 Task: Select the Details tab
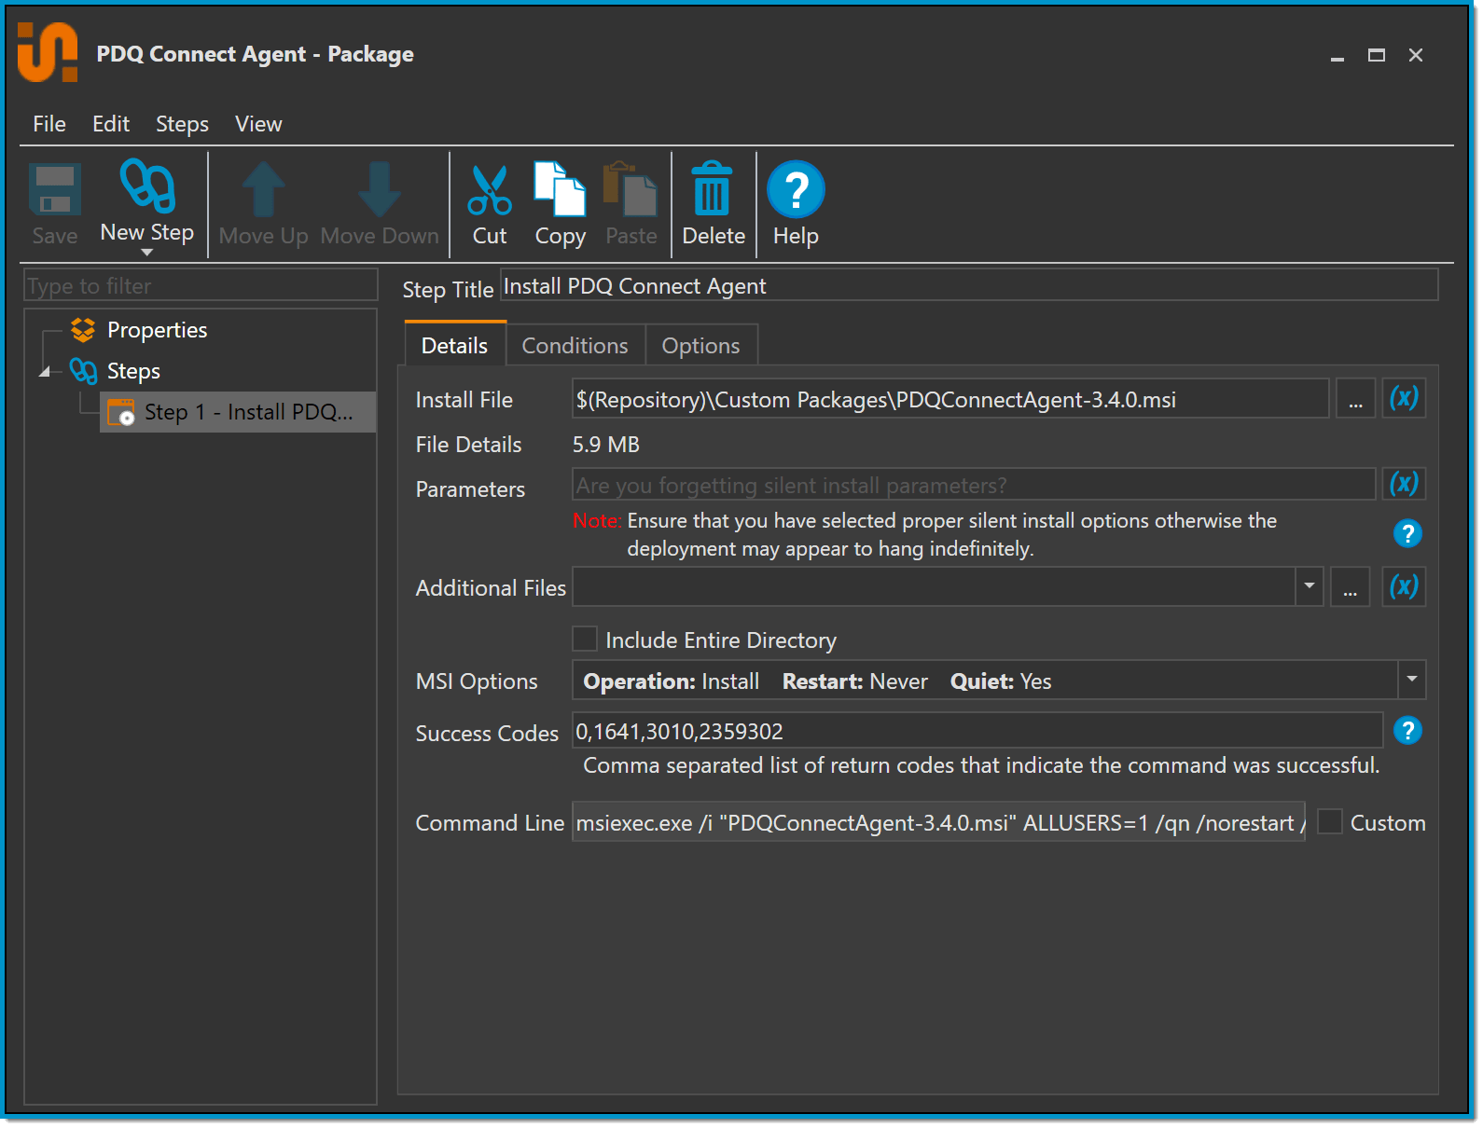[455, 344]
